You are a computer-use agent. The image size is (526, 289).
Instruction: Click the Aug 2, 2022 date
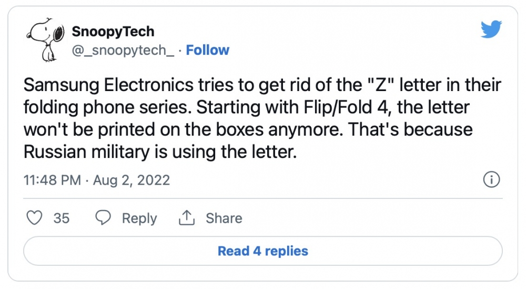tap(131, 180)
